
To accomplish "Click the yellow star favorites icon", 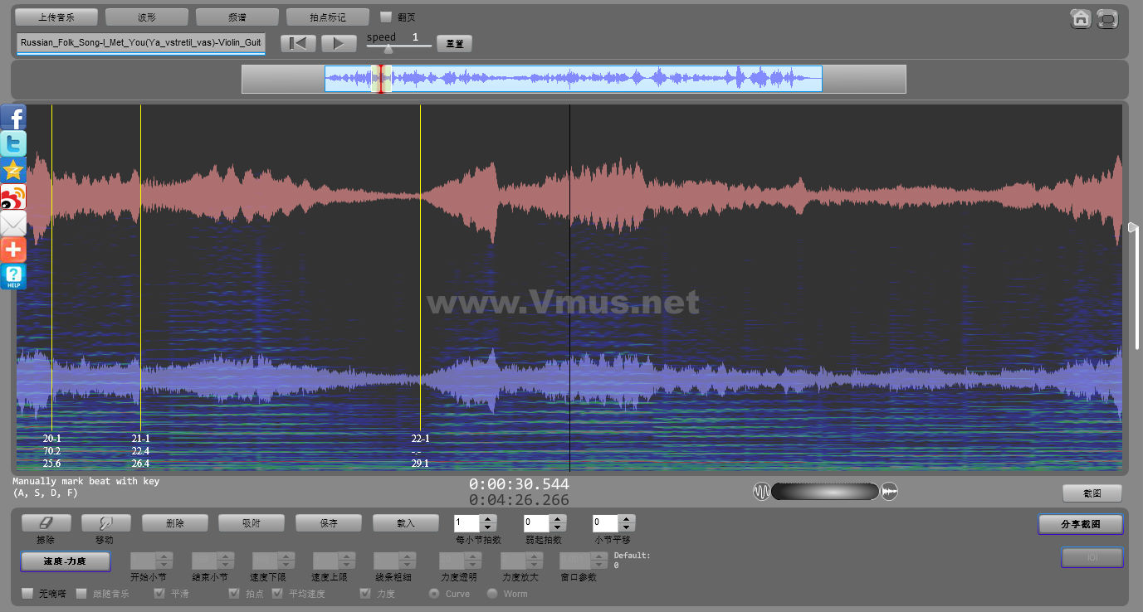I will pyautogui.click(x=13, y=170).
